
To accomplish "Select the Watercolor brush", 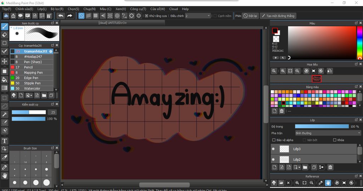I will 32,88.
